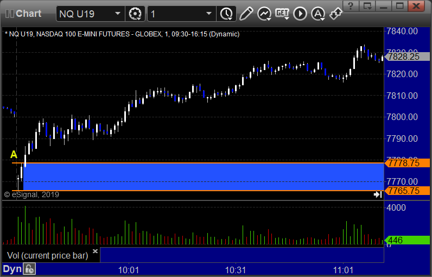The height and width of the screenshot is (277, 432).
Task: Click the green 446 volume value label
Action: [408, 240]
